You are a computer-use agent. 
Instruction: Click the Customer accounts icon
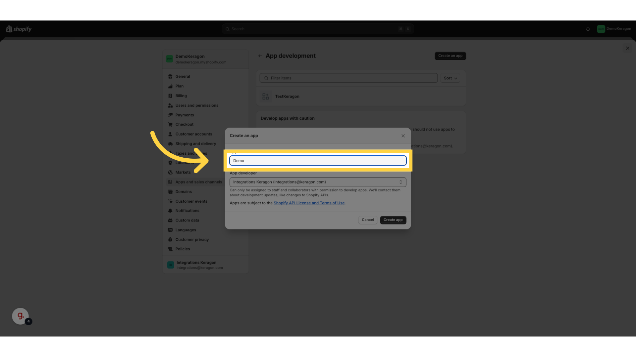(x=170, y=134)
